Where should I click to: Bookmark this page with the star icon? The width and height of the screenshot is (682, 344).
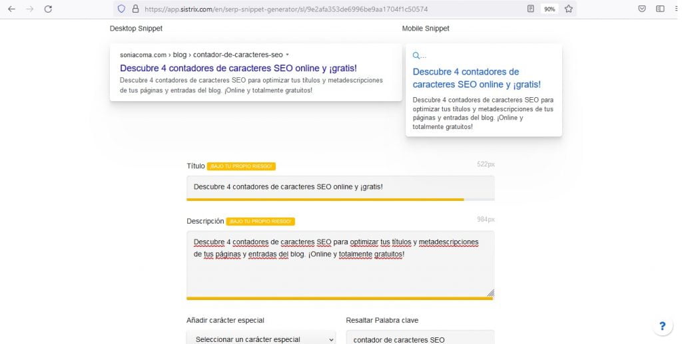pos(569,9)
